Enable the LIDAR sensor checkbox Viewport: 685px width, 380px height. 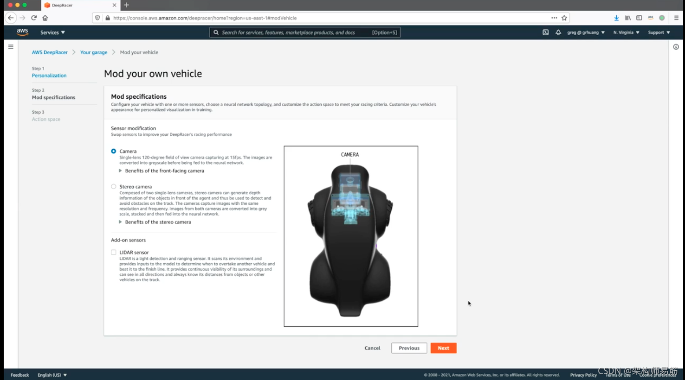[x=113, y=252]
